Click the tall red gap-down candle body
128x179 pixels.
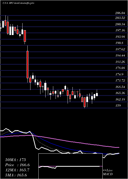click(28, 64)
